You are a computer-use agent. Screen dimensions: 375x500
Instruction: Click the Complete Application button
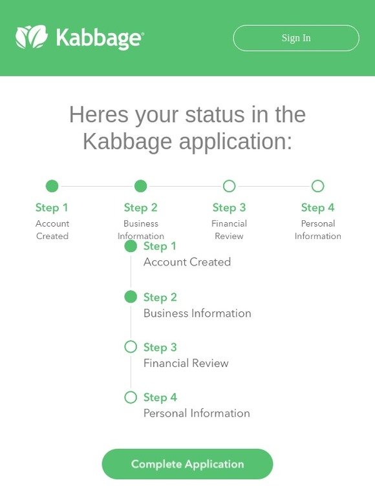coord(187,464)
